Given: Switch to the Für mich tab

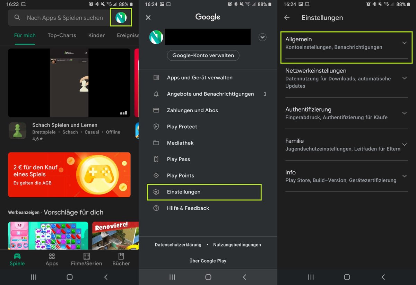Looking at the screenshot, I should tap(25, 35).
